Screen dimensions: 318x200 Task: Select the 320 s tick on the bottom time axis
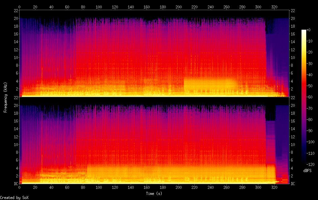tap(274, 188)
